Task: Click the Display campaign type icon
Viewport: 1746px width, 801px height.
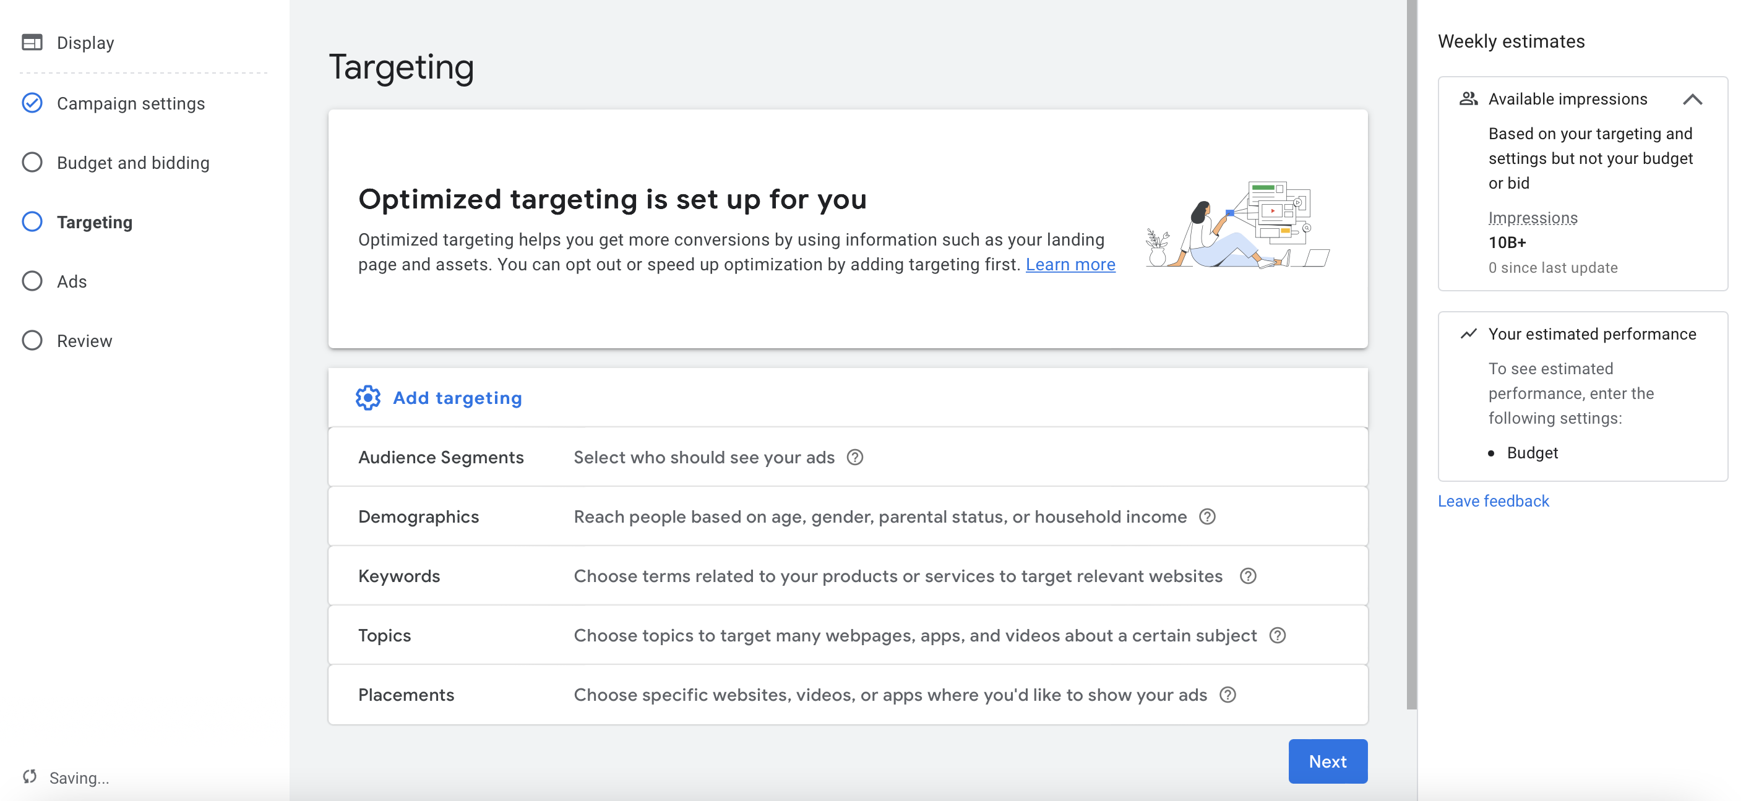Action: pyautogui.click(x=32, y=43)
